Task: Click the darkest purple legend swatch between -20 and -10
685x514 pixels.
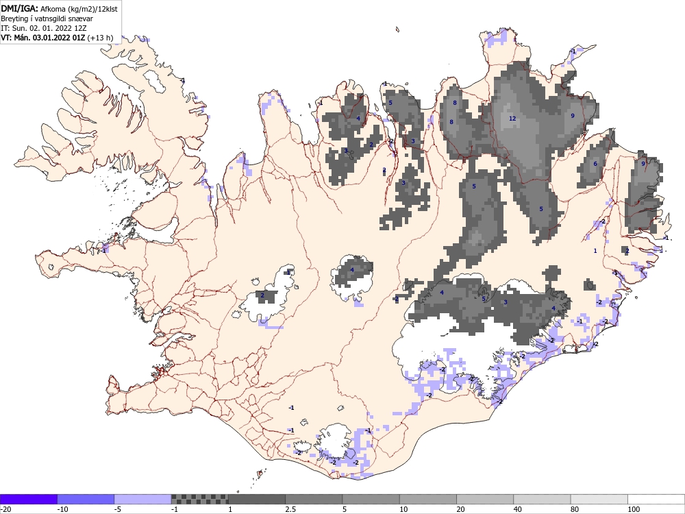Action: (28, 499)
